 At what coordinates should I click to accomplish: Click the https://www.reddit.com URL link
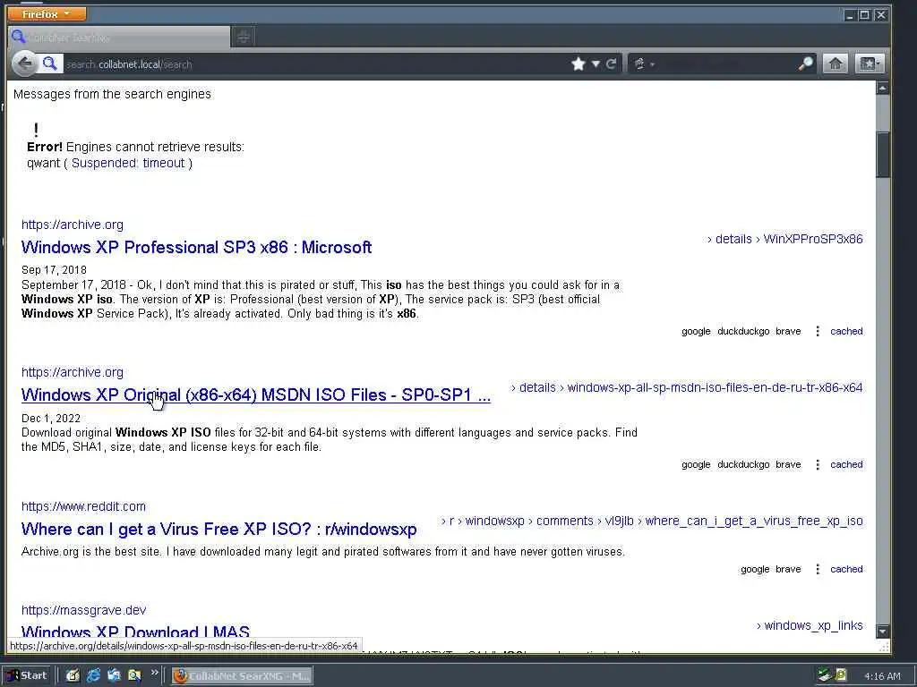coord(83,506)
